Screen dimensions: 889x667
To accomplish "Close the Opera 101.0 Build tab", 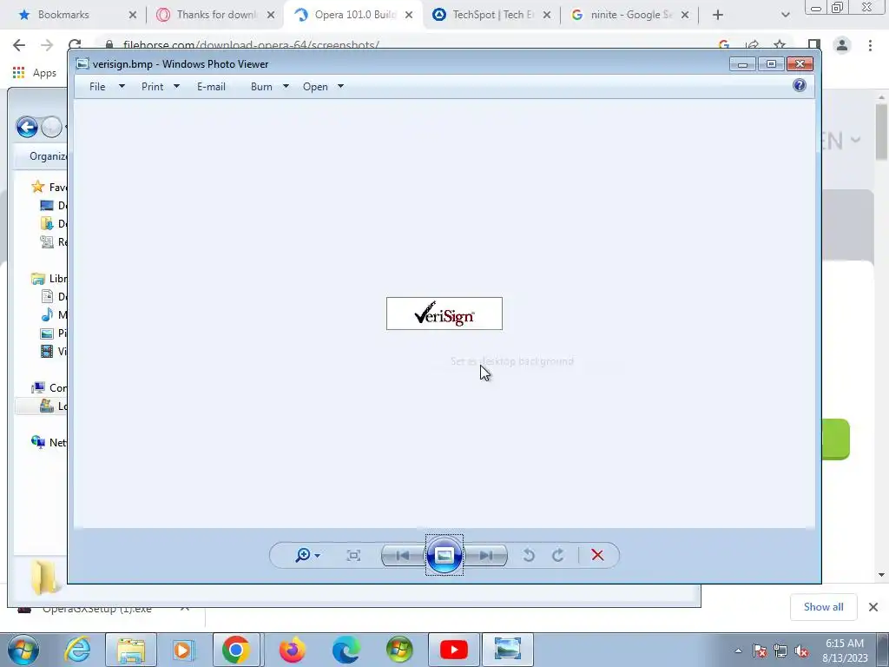I will coord(409,15).
